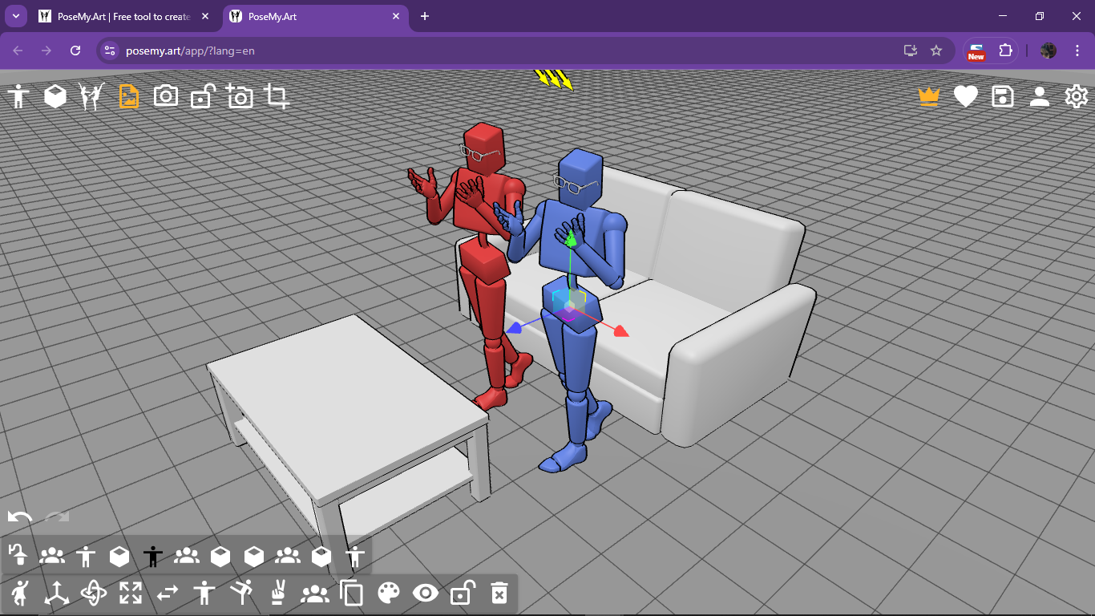
Task: Open the model color palette
Action: tap(389, 594)
